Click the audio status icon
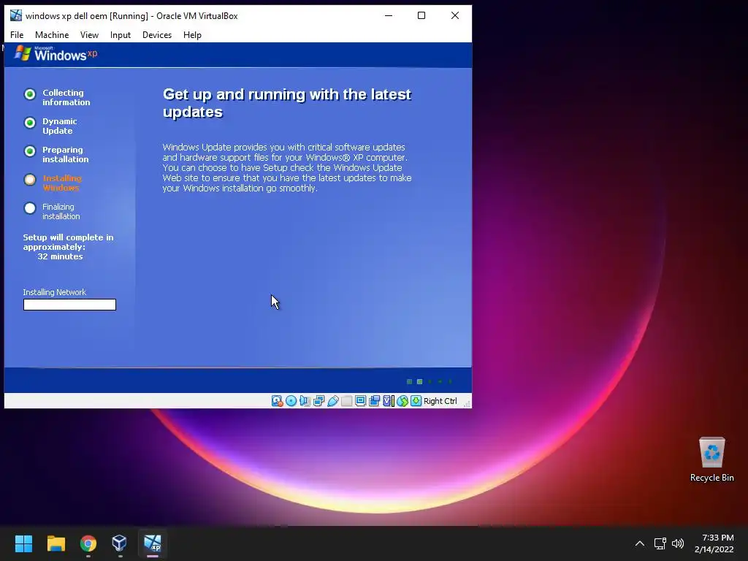Viewport: 748px width, 561px height. coord(305,401)
